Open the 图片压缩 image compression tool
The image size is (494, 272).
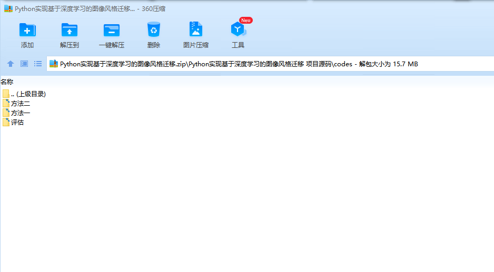195,29
